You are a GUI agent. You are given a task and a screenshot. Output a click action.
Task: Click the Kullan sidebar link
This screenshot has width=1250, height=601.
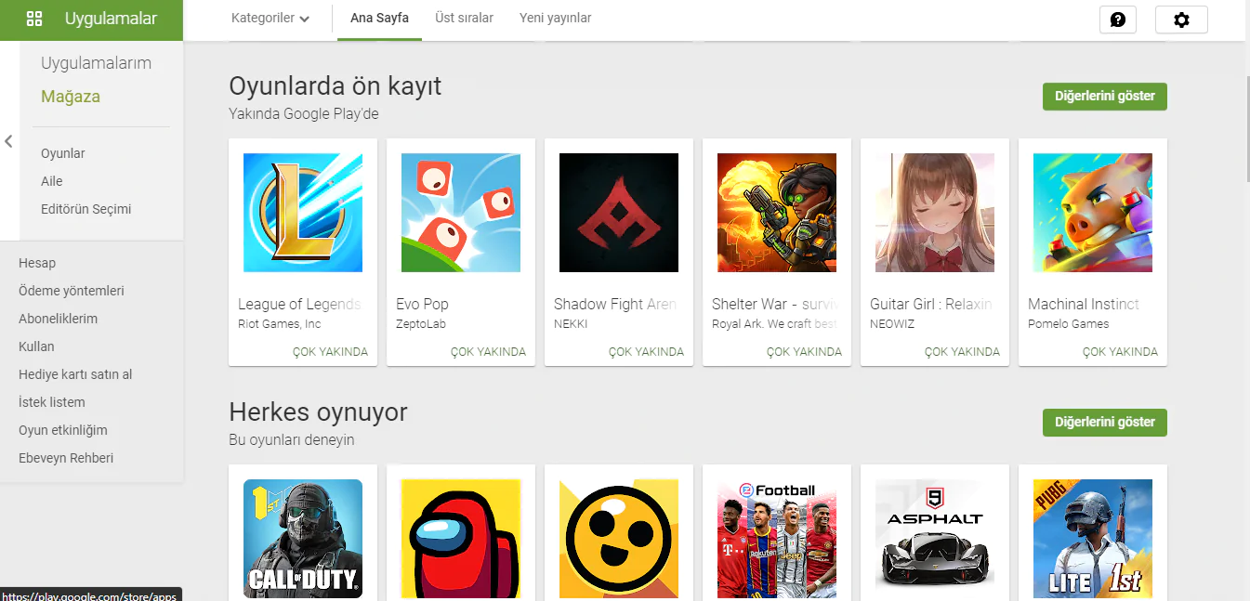click(x=36, y=346)
